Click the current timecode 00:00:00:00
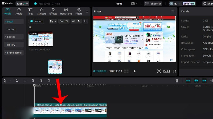213x119 pixels. (100, 71)
